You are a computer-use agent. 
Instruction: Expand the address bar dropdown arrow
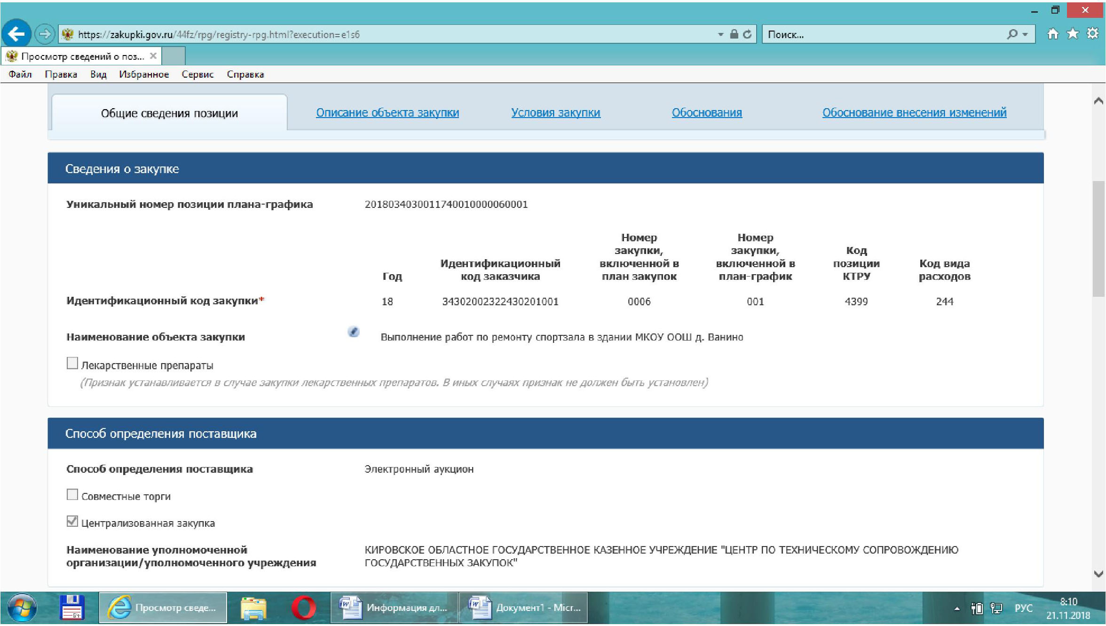pos(720,34)
